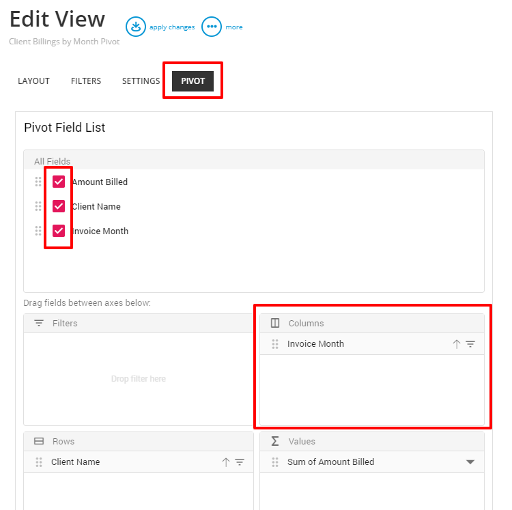Click drag handle beside Amount Billed field
512x510 pixels.
(x=38, y=182)
